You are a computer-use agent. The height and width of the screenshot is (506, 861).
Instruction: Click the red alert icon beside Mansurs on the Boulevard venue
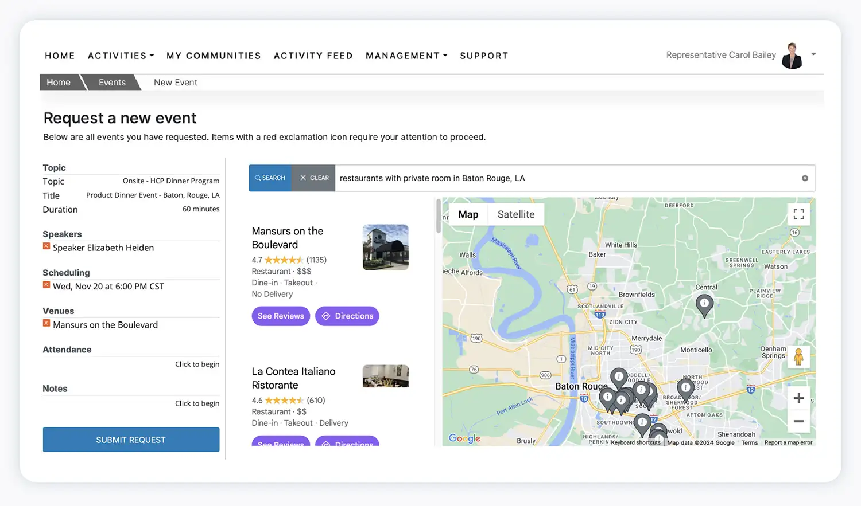click(x=46, y=324)
